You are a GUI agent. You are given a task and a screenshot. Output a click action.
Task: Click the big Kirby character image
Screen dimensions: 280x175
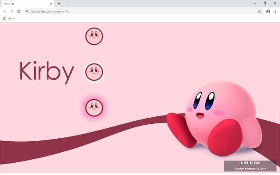[214, 118]
